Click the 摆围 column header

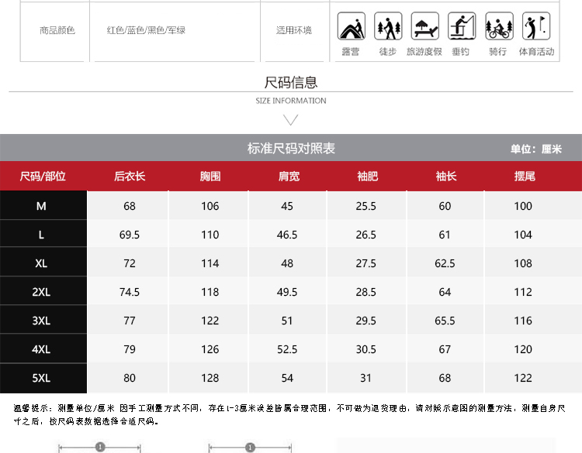[x=524, y=177]
